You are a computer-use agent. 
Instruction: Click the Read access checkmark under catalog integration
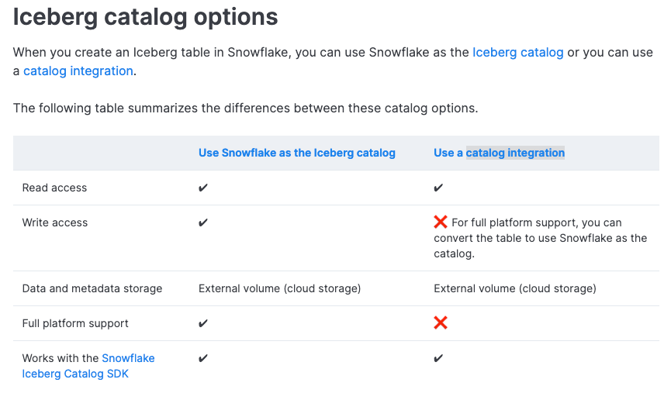(x=438, y=188)
